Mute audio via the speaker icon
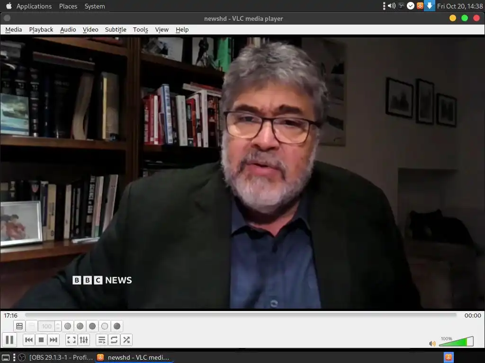 432,343
